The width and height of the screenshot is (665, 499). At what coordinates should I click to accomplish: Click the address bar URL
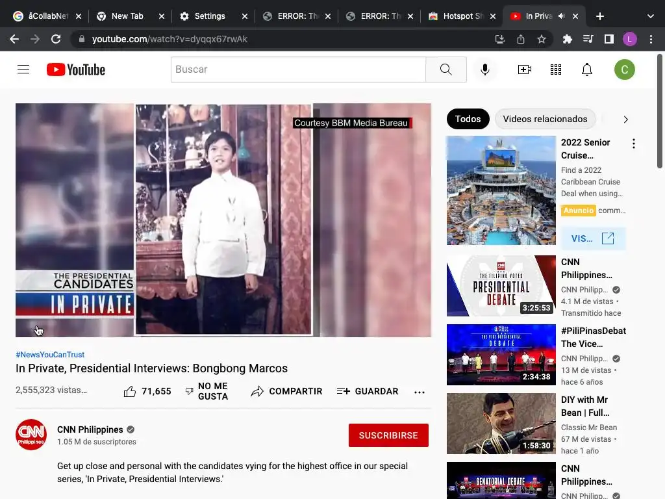[x=169, y=39]
